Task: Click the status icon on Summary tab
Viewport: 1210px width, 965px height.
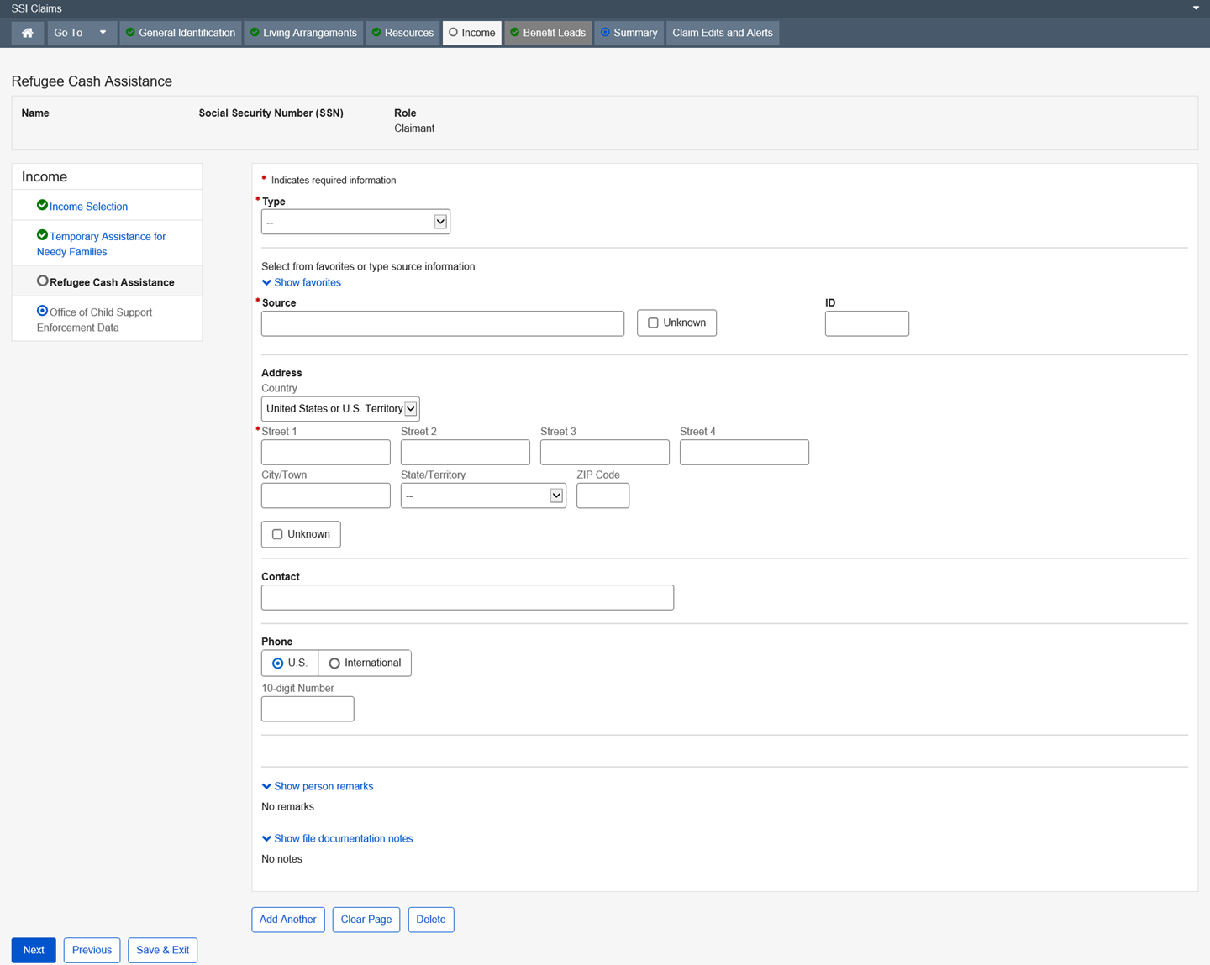Action: pos(605,33)
